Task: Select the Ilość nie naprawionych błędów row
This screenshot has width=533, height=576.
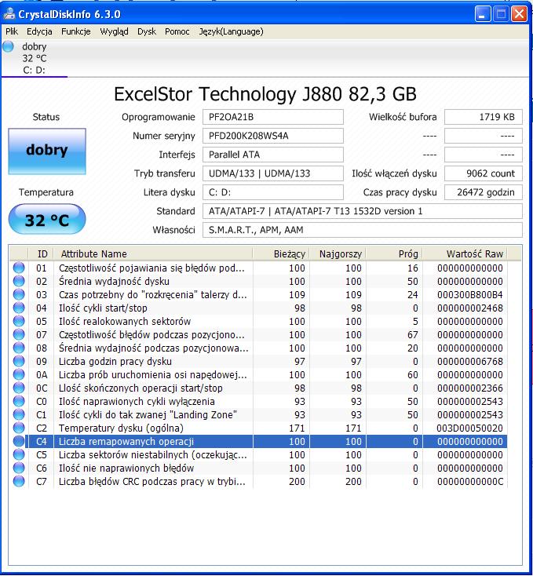Action: click(258, 468)
